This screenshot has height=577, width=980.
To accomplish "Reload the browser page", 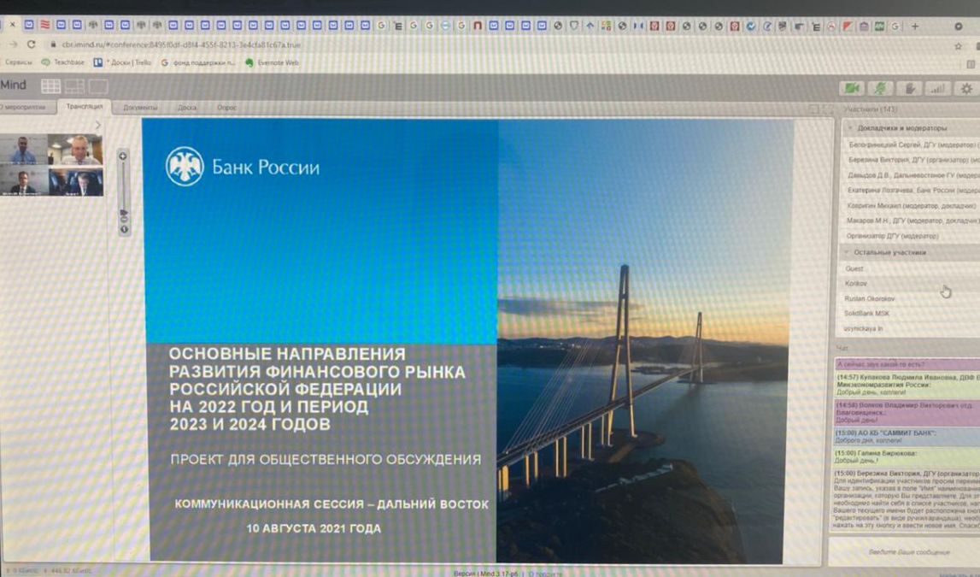I will [x=32, y=44].
